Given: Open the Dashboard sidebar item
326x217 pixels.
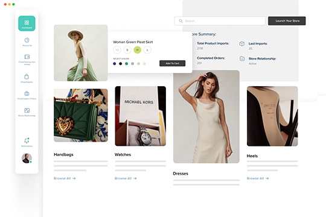Looking at the screenshot, I should (27, 24).
